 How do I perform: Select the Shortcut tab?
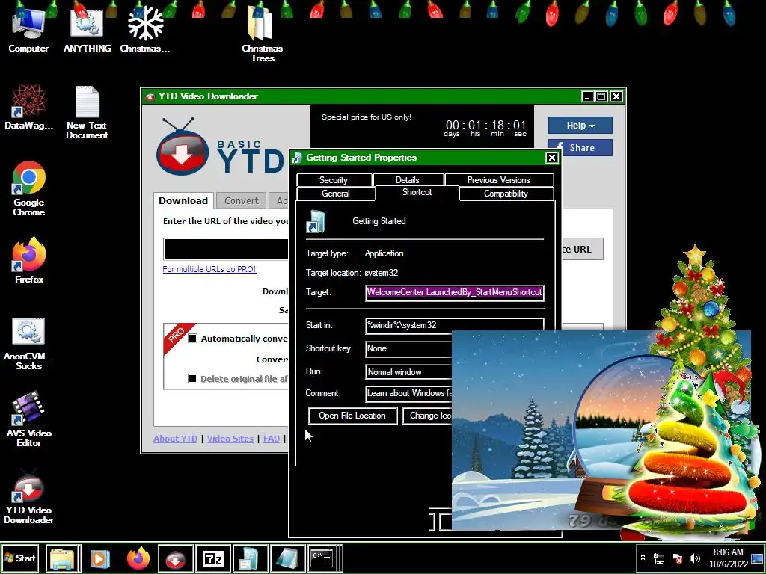click(417, 192)
